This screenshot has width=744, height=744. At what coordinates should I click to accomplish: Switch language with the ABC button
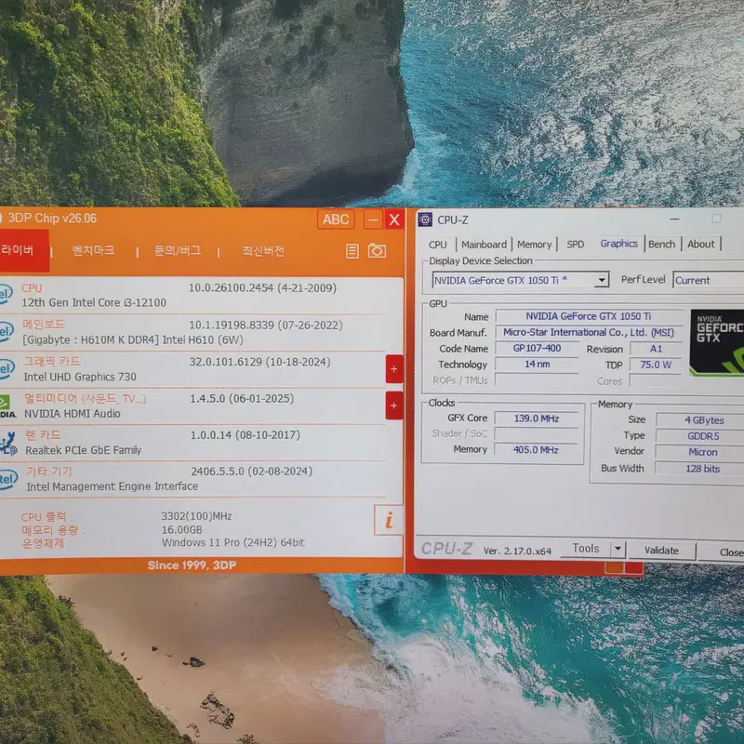click(x=336, y=219)
